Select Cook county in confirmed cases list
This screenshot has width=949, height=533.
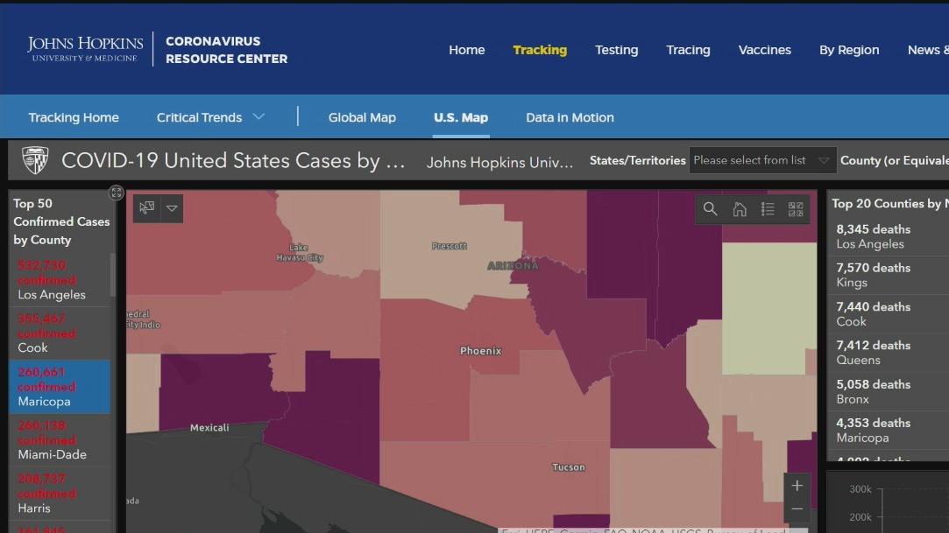tap(60, 333)
